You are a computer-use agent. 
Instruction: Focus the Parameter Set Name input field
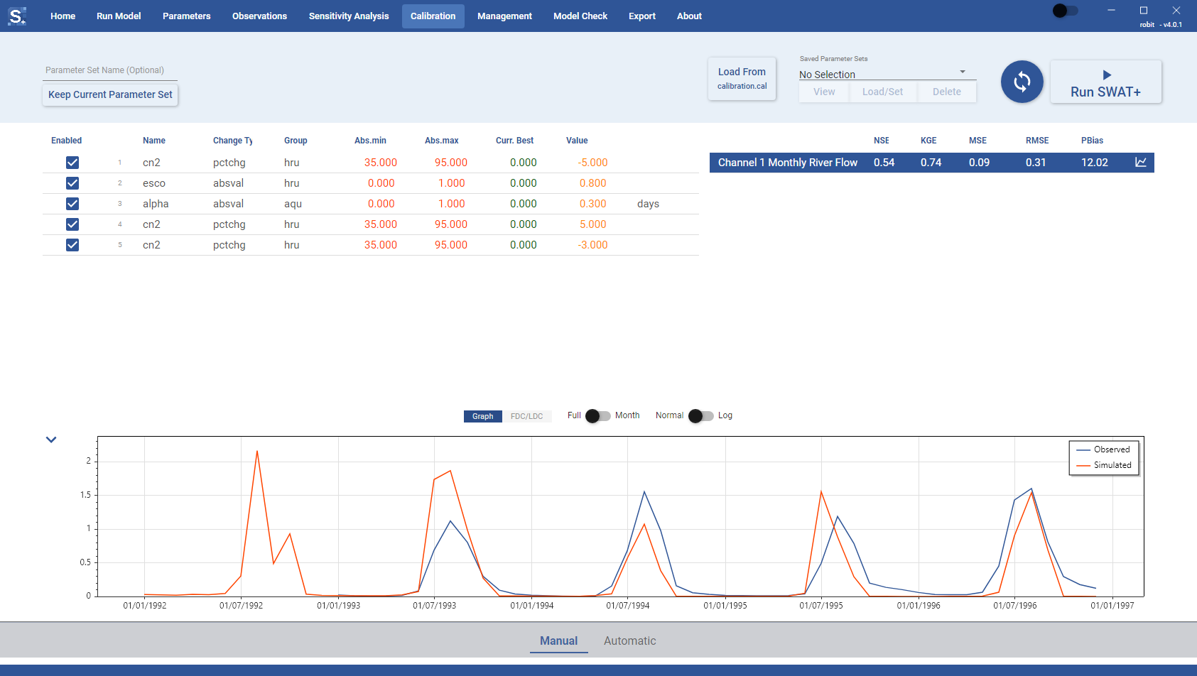[x=110, y=70]
